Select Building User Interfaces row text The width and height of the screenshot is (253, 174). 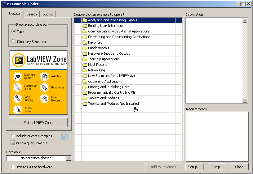coord(106,26)
